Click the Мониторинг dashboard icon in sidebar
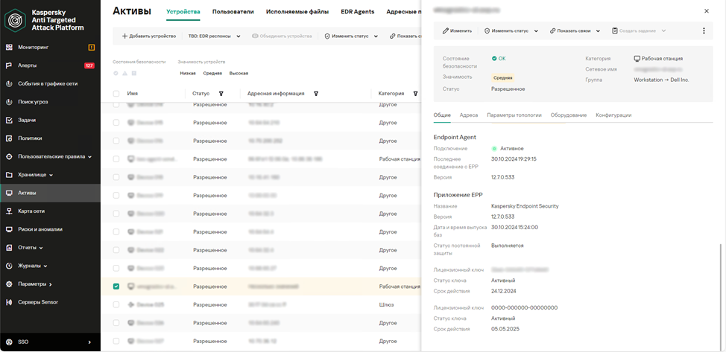726x352 pixels. click(9, 47)
